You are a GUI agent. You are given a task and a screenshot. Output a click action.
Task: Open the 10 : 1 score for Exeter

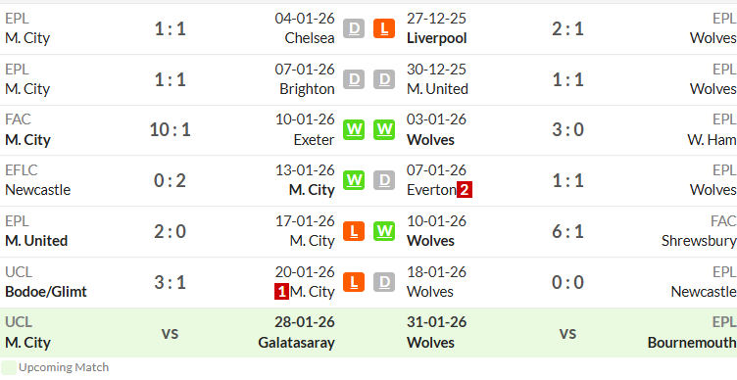coord(170,130)
